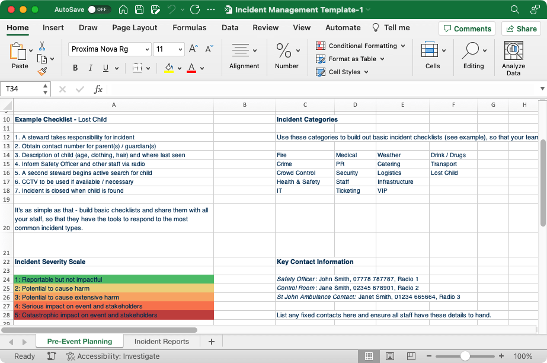547x363 pixels.
Task: Open the Cell Styles dropdown
Action: point(366,72)
